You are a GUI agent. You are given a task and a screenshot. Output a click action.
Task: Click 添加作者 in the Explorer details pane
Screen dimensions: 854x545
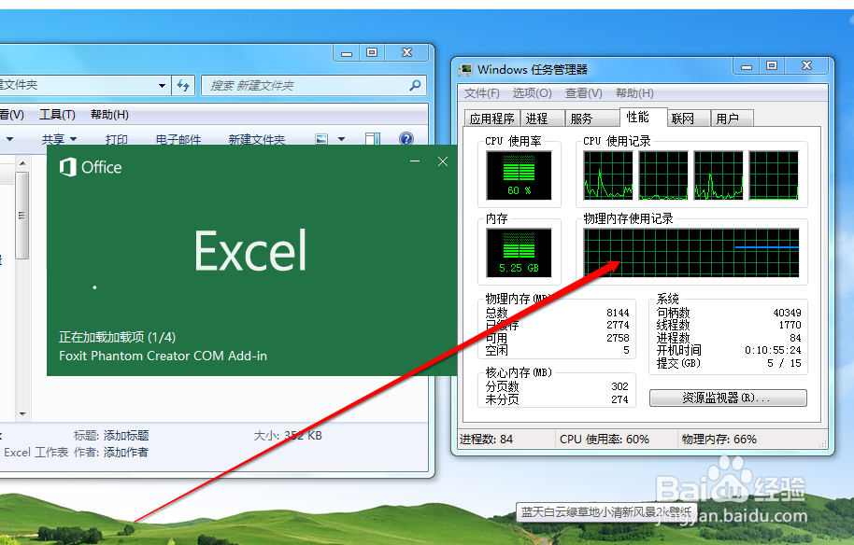(126, 453)
